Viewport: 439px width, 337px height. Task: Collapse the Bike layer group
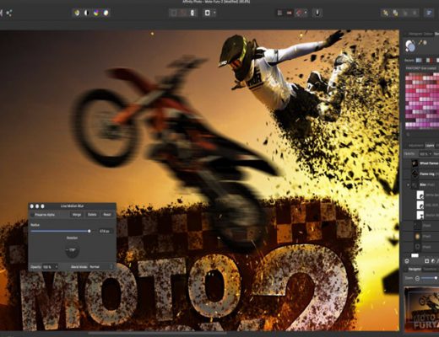coord(409,185)
